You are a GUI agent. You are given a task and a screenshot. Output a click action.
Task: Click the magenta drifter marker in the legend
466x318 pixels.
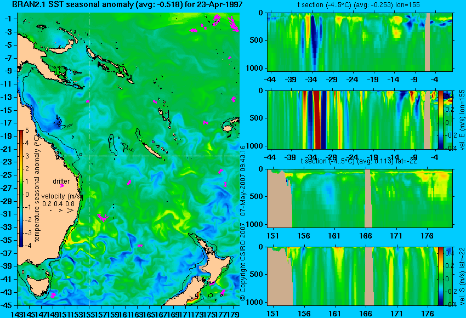click(62, 186)
